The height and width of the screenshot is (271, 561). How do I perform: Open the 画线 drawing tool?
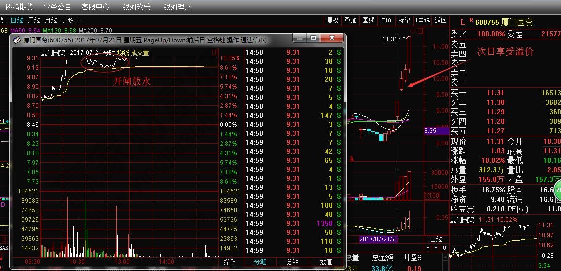click(368, 20)
